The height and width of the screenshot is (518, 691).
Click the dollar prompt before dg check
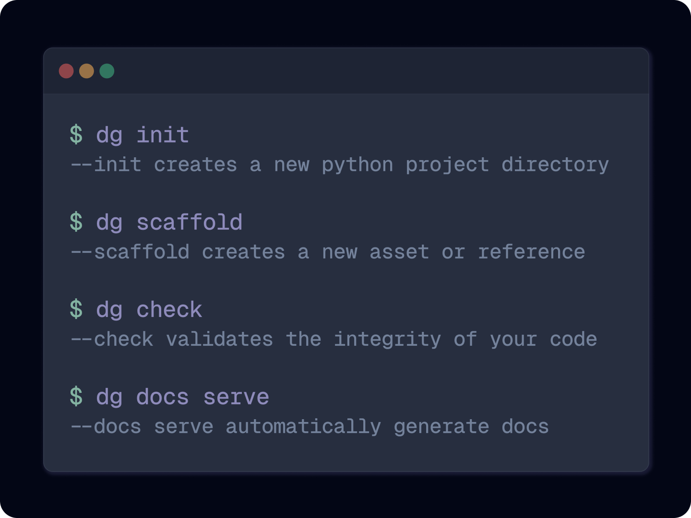[76, 309]
